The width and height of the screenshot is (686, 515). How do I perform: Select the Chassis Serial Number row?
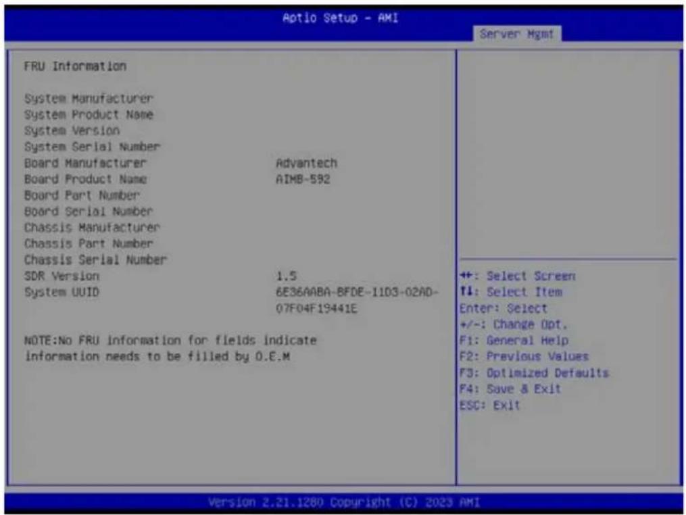(x=96, y=260)
